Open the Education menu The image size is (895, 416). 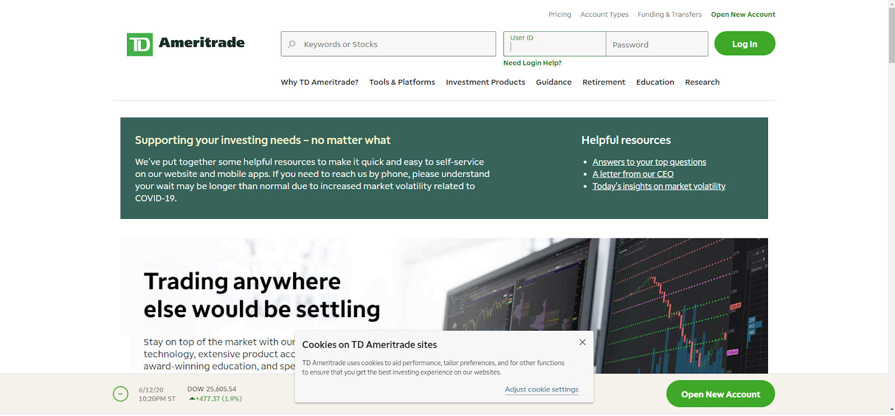tap(655, 82)
